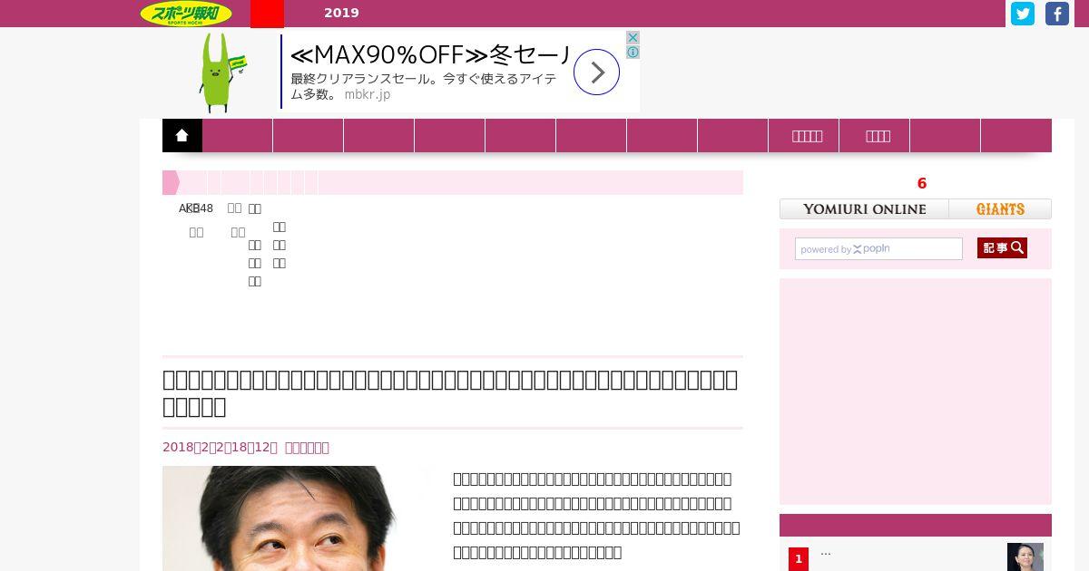Open the Sports Hochi logo link
The height and width of the screenshot is (571, 1089).
tap(186, 14)
